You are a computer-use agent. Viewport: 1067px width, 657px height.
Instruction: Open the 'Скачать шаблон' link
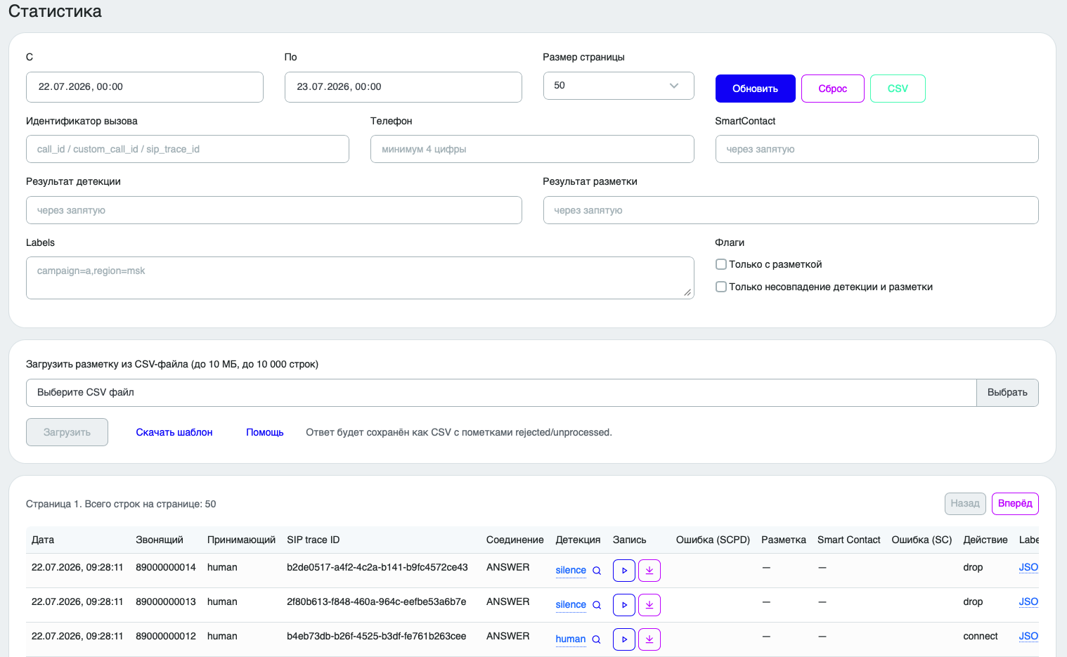tap(174, 432)
